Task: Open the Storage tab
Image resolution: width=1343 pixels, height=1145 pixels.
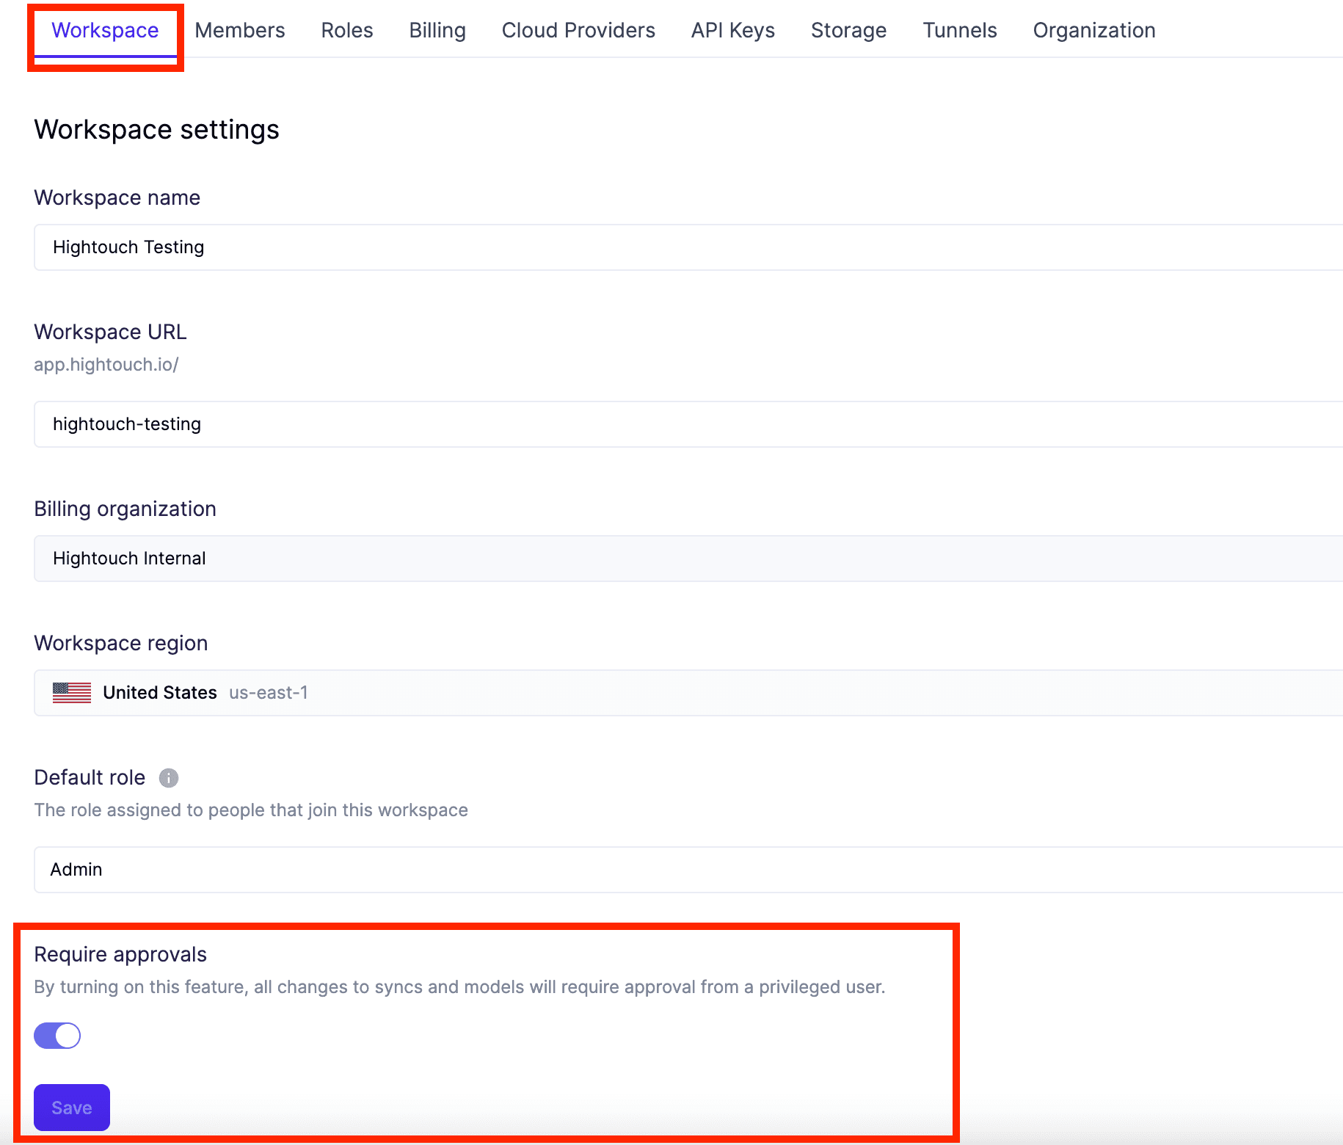Action: [848, 31]
